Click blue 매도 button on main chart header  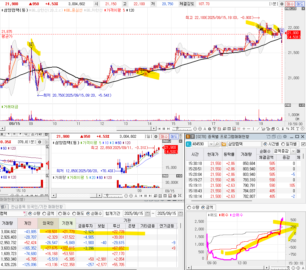click(x=300, y=4)
